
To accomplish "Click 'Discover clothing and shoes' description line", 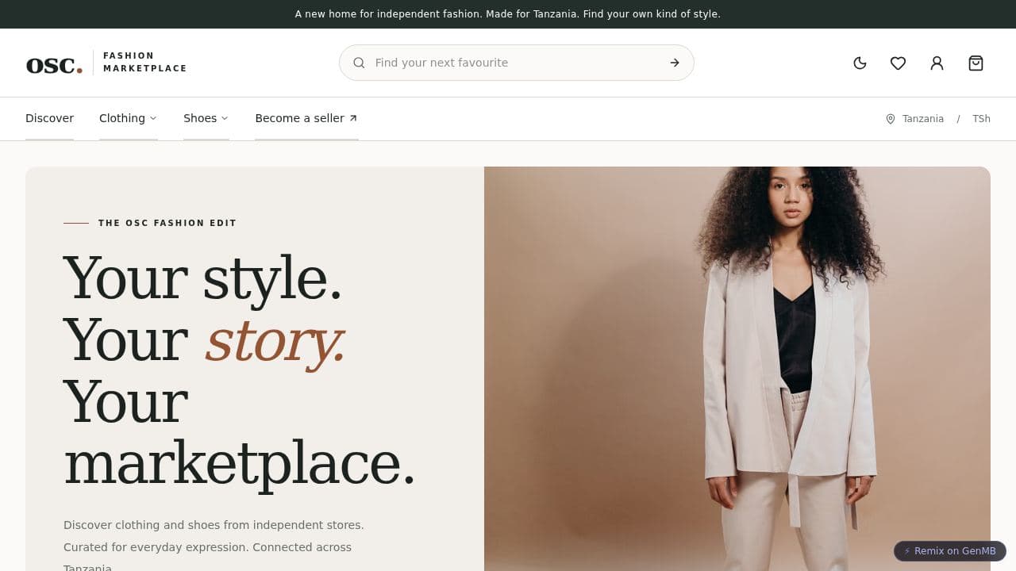I will tap(214, 525).
